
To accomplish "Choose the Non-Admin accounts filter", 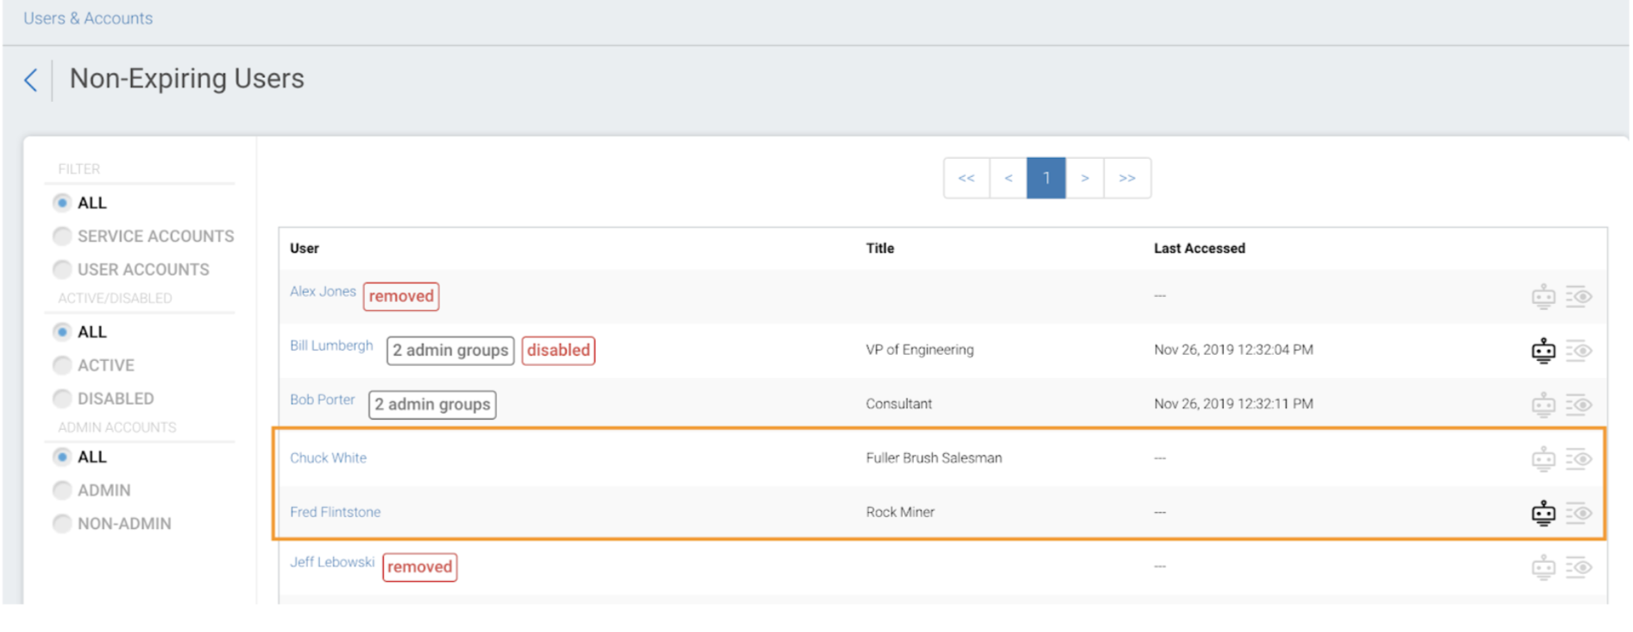I will tap(62, 523).
